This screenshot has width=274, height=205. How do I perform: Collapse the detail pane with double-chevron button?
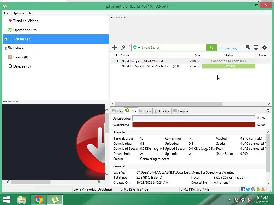pyautogui.click(x=268, y=110)
